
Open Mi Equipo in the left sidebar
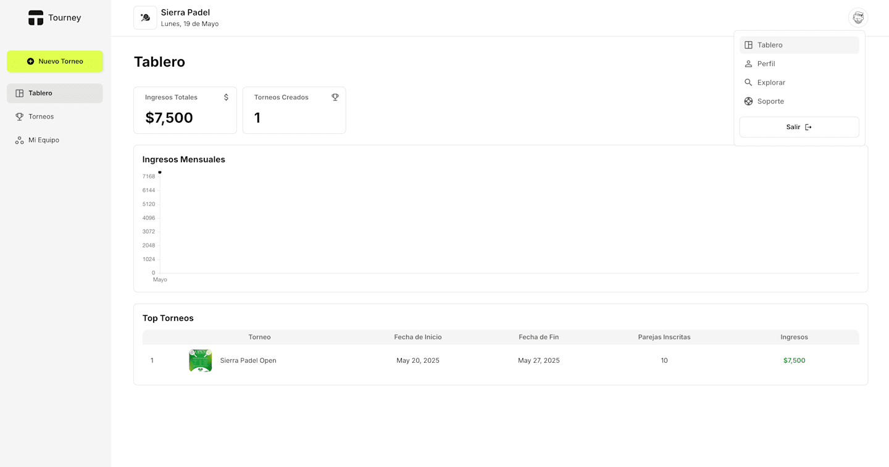point(55,140)
